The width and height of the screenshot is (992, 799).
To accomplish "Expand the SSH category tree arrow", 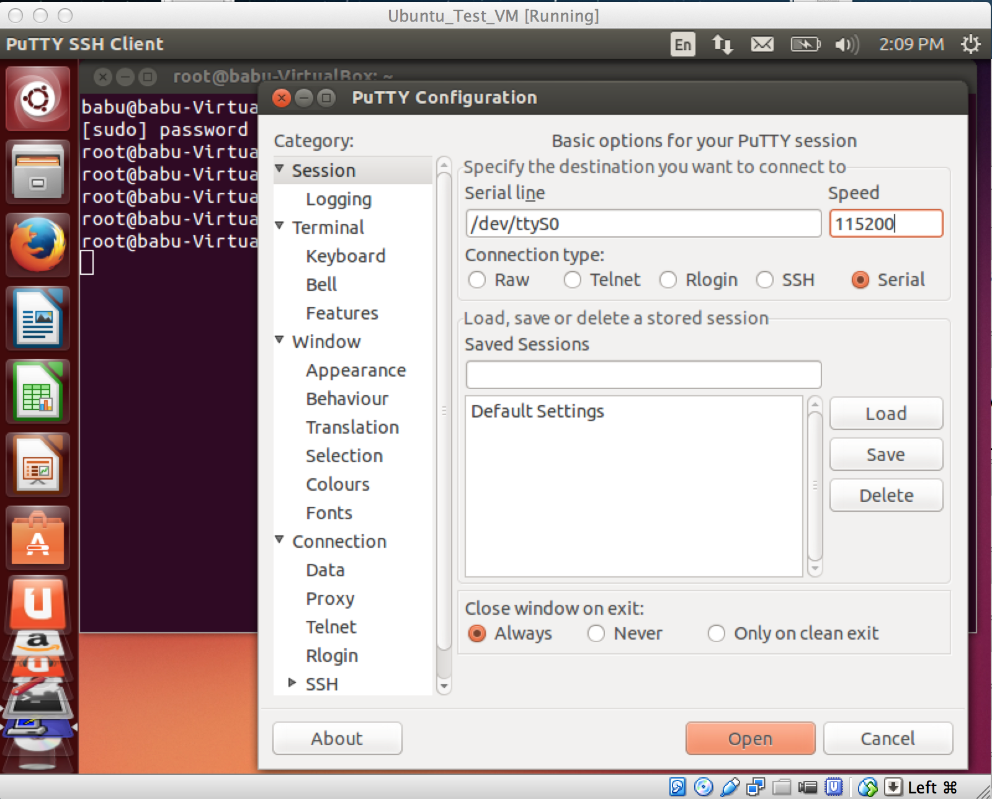I will [x=292, y=683].
